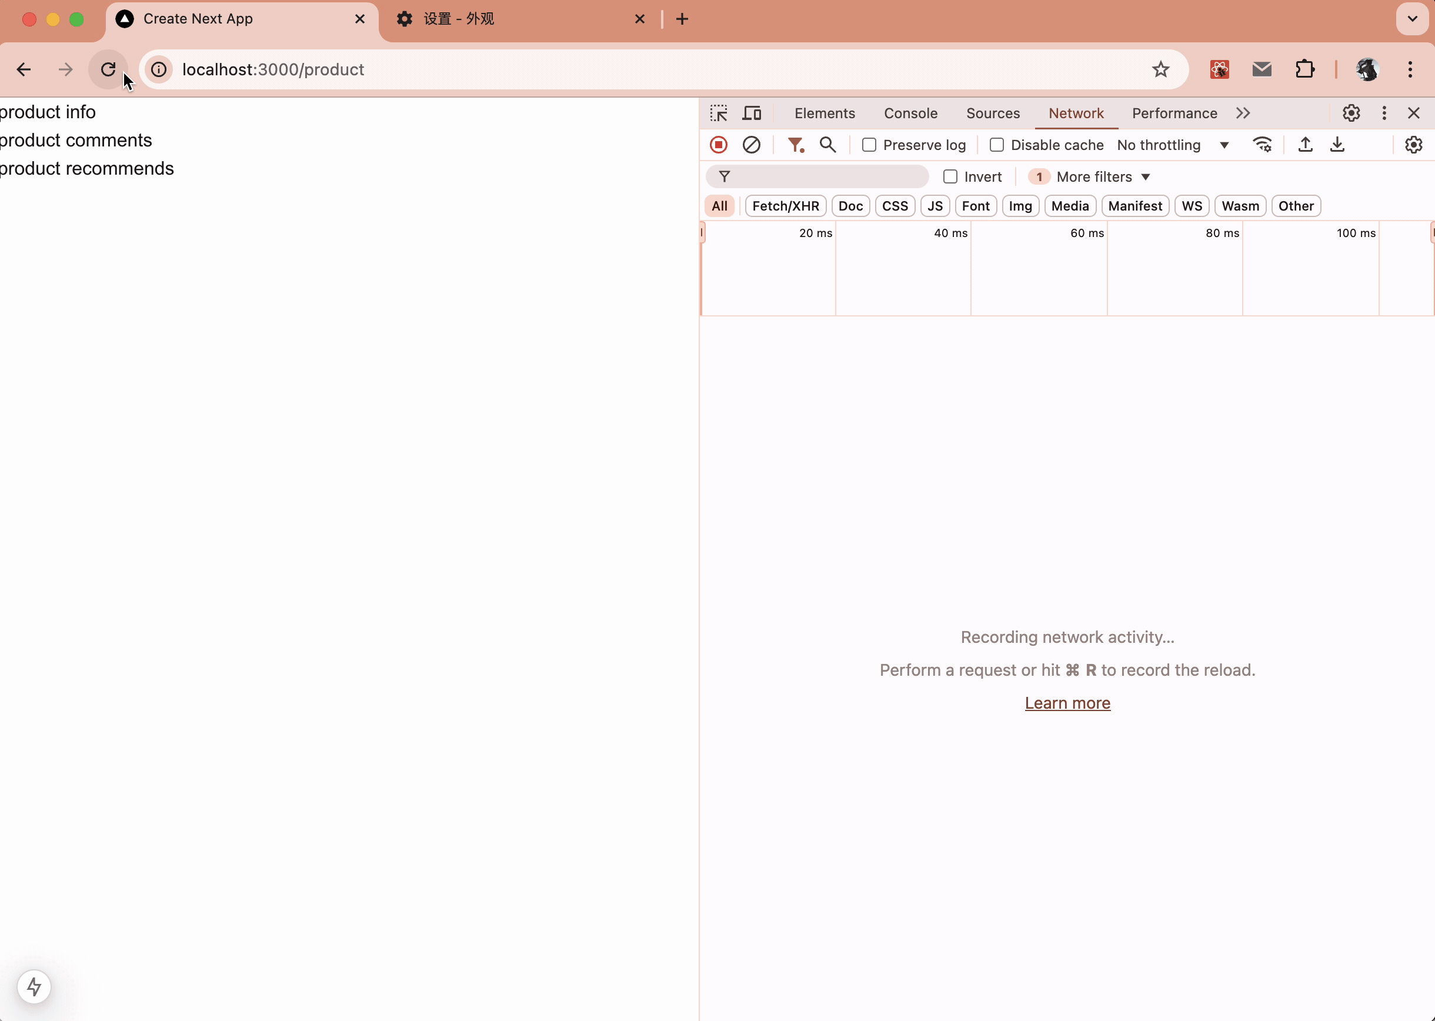Tick the Invert filter checkbox
This screenshot has height=1021, width=1435.
coord(950,176)
